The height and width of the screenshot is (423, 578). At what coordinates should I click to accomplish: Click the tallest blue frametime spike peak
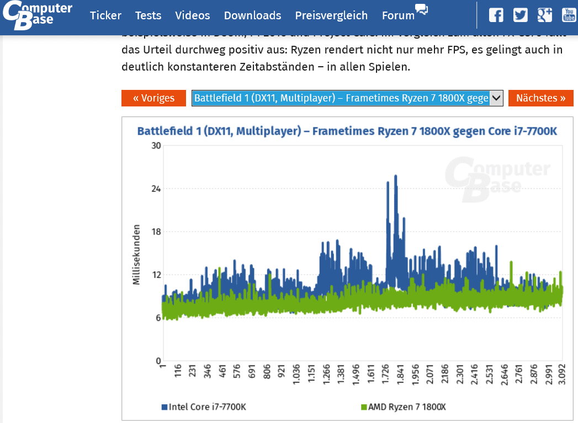[396, 176]
